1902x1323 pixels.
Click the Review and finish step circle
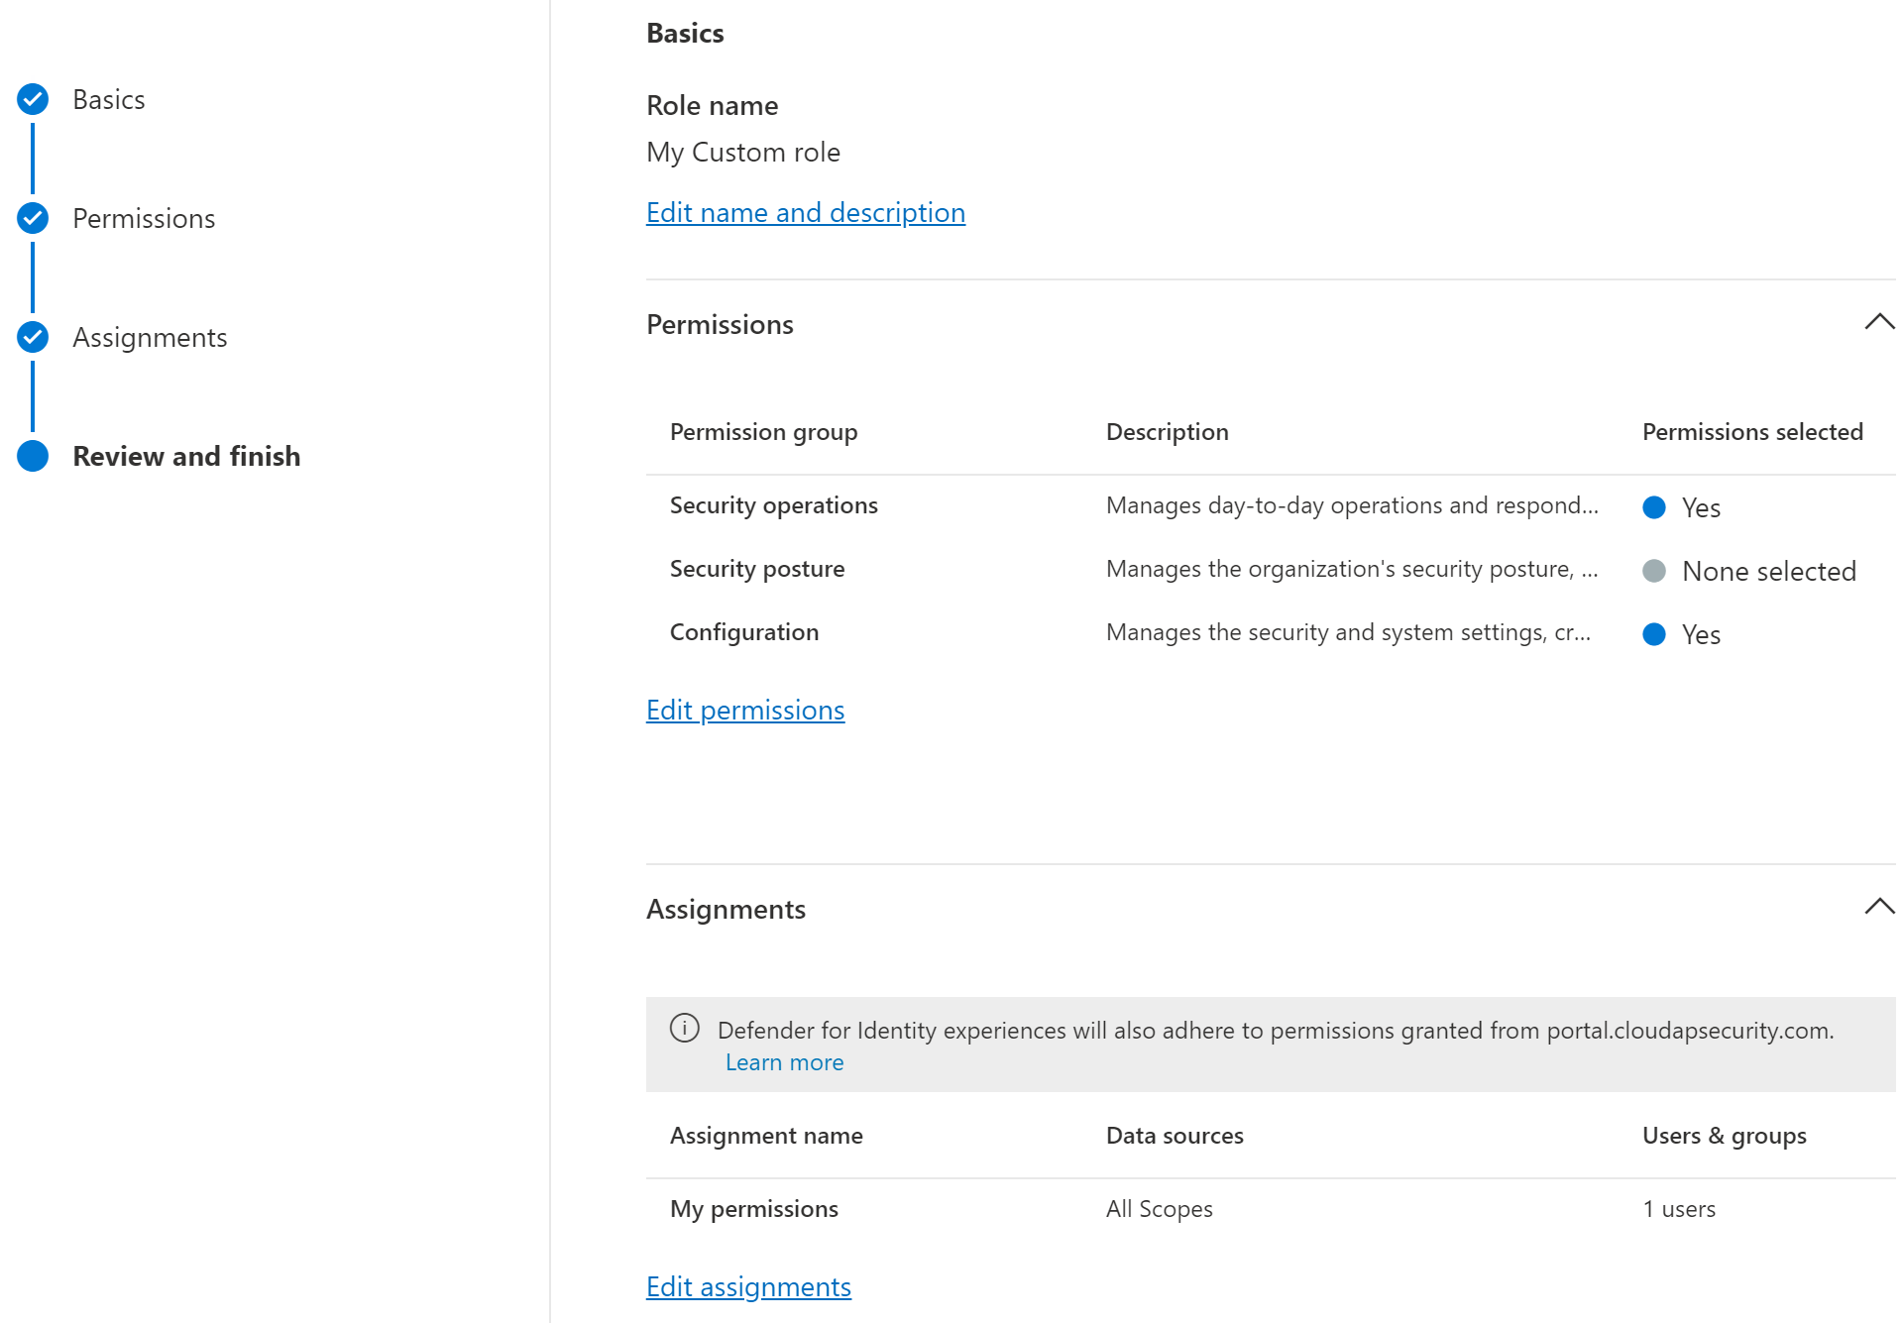pos(33,456)
